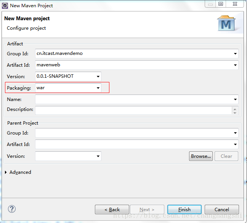
Task: Open the Parent Project Version dropdown arrow
Action: pos(98,156)
